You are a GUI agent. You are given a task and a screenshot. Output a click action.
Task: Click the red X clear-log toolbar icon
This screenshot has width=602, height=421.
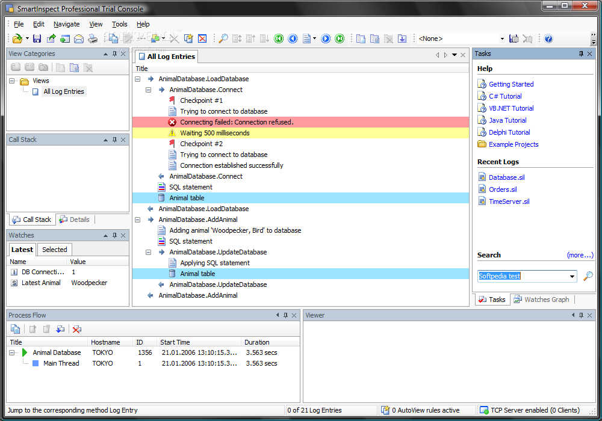(202, 38)
